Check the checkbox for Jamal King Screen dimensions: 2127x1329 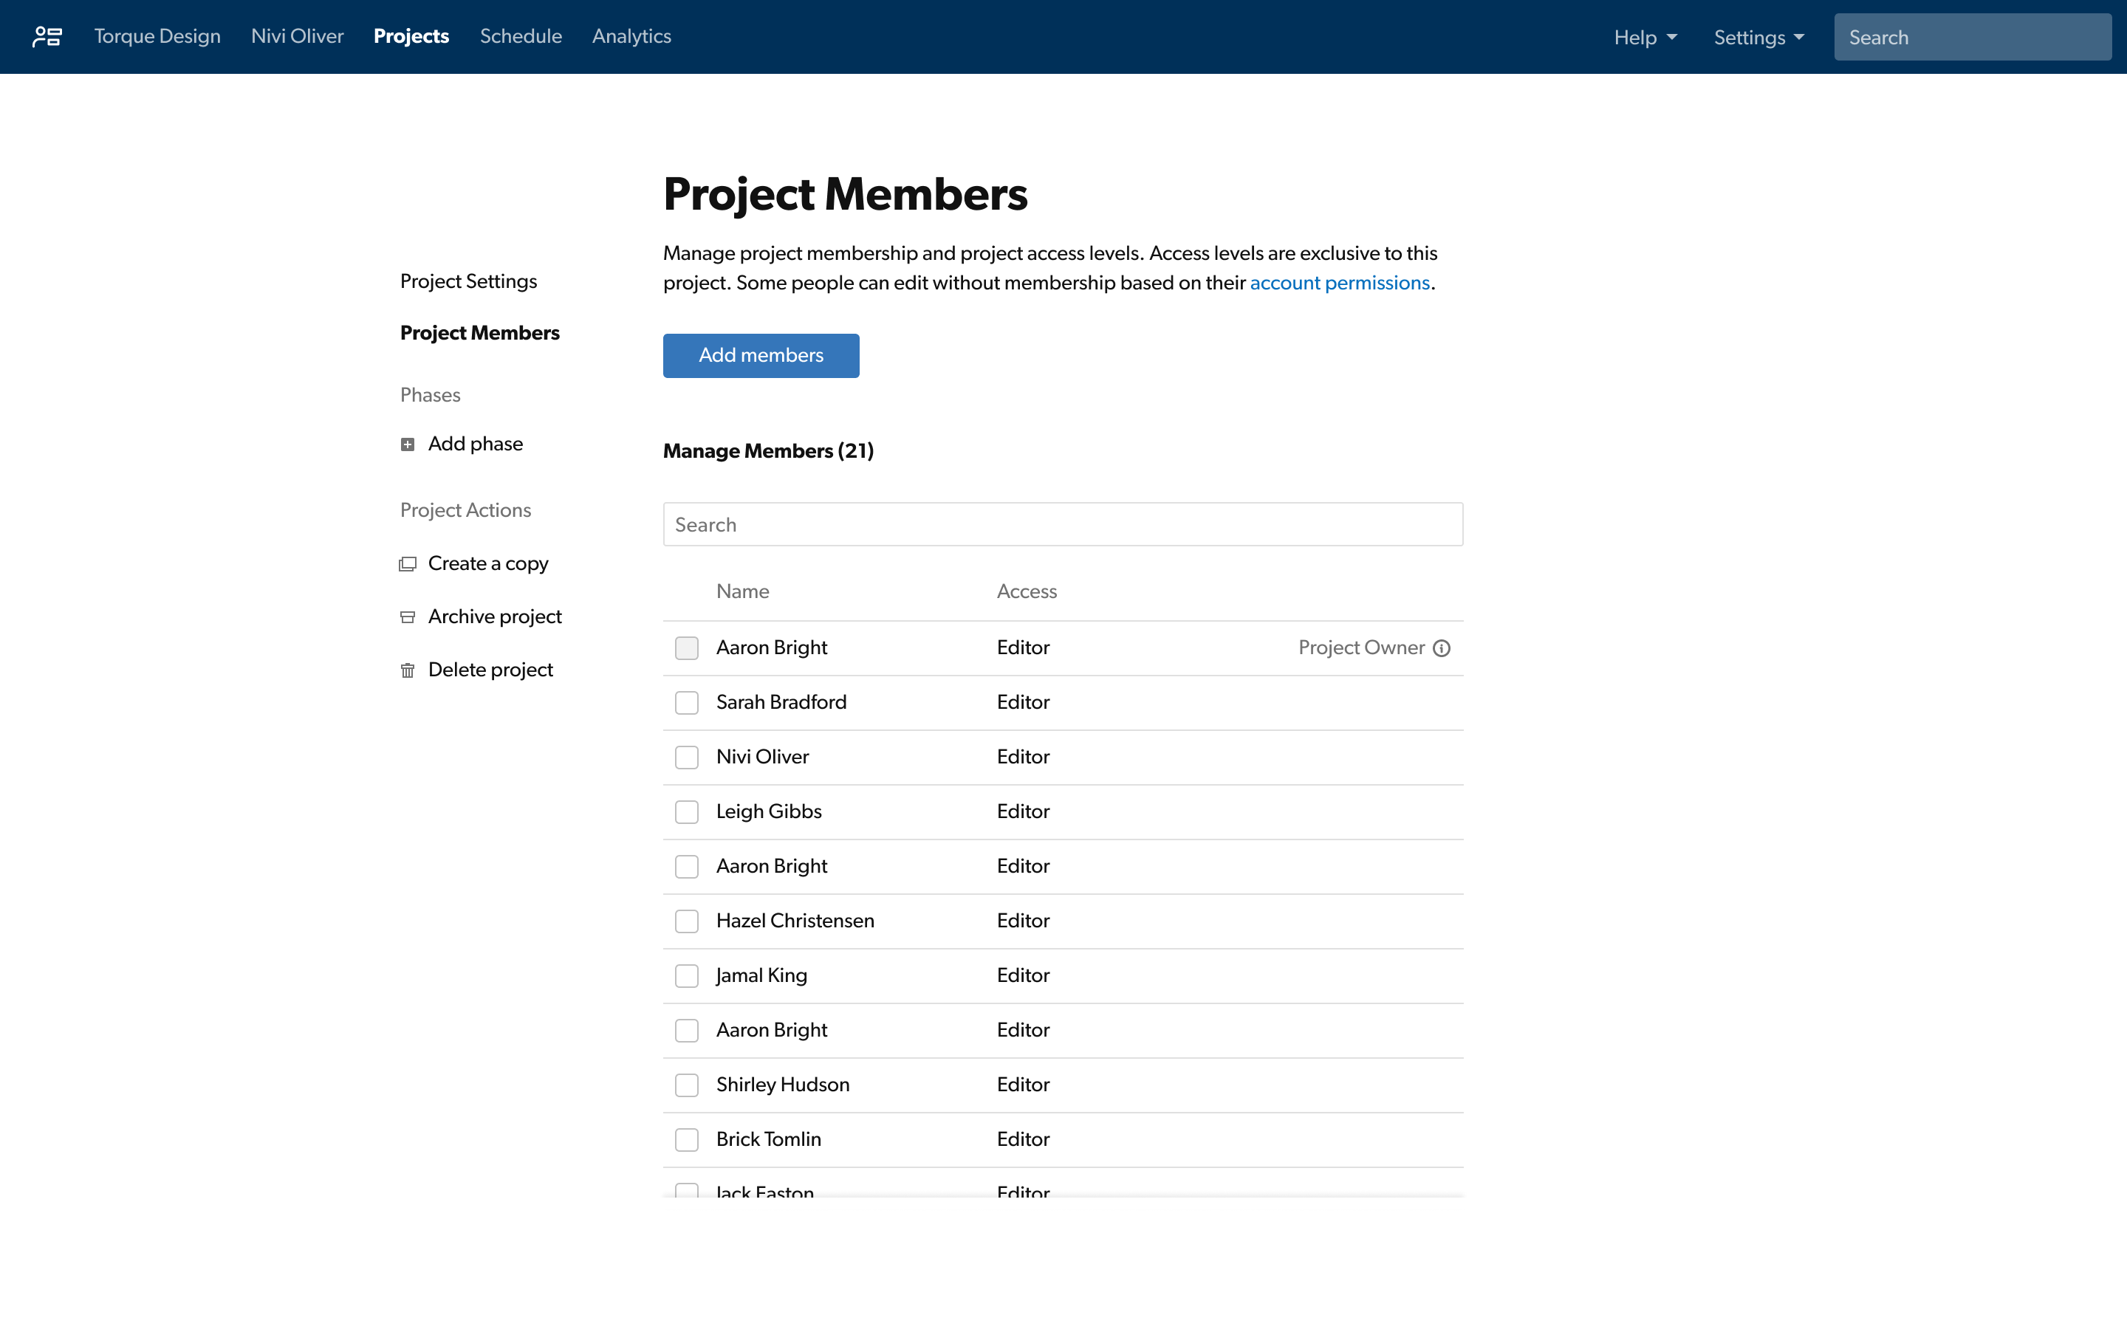pyautogui.click(x=686, y=975)
